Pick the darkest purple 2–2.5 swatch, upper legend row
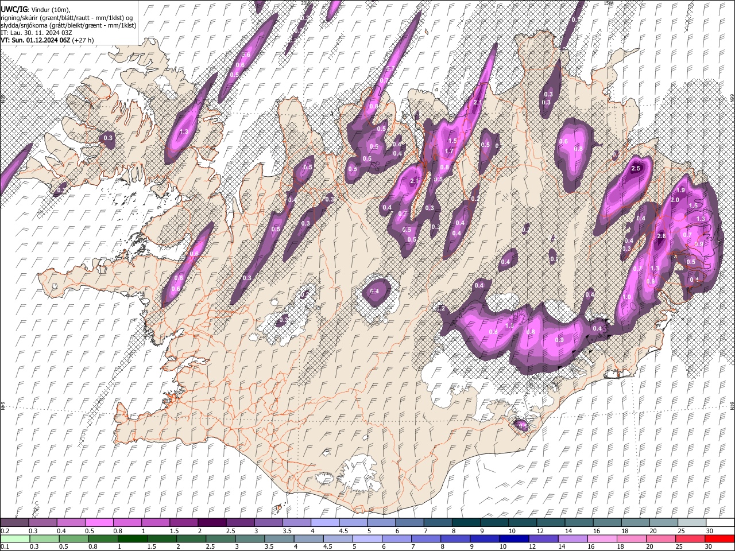735x551 pixels. 212,523
